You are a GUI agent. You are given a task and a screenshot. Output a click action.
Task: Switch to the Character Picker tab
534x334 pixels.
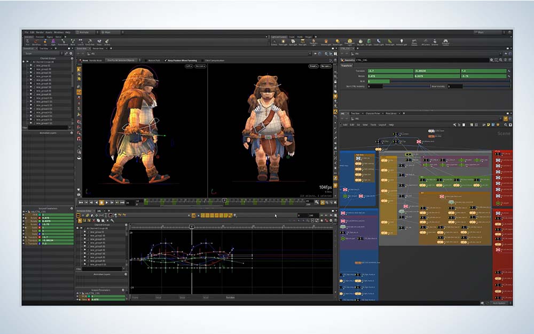(373, 113)
